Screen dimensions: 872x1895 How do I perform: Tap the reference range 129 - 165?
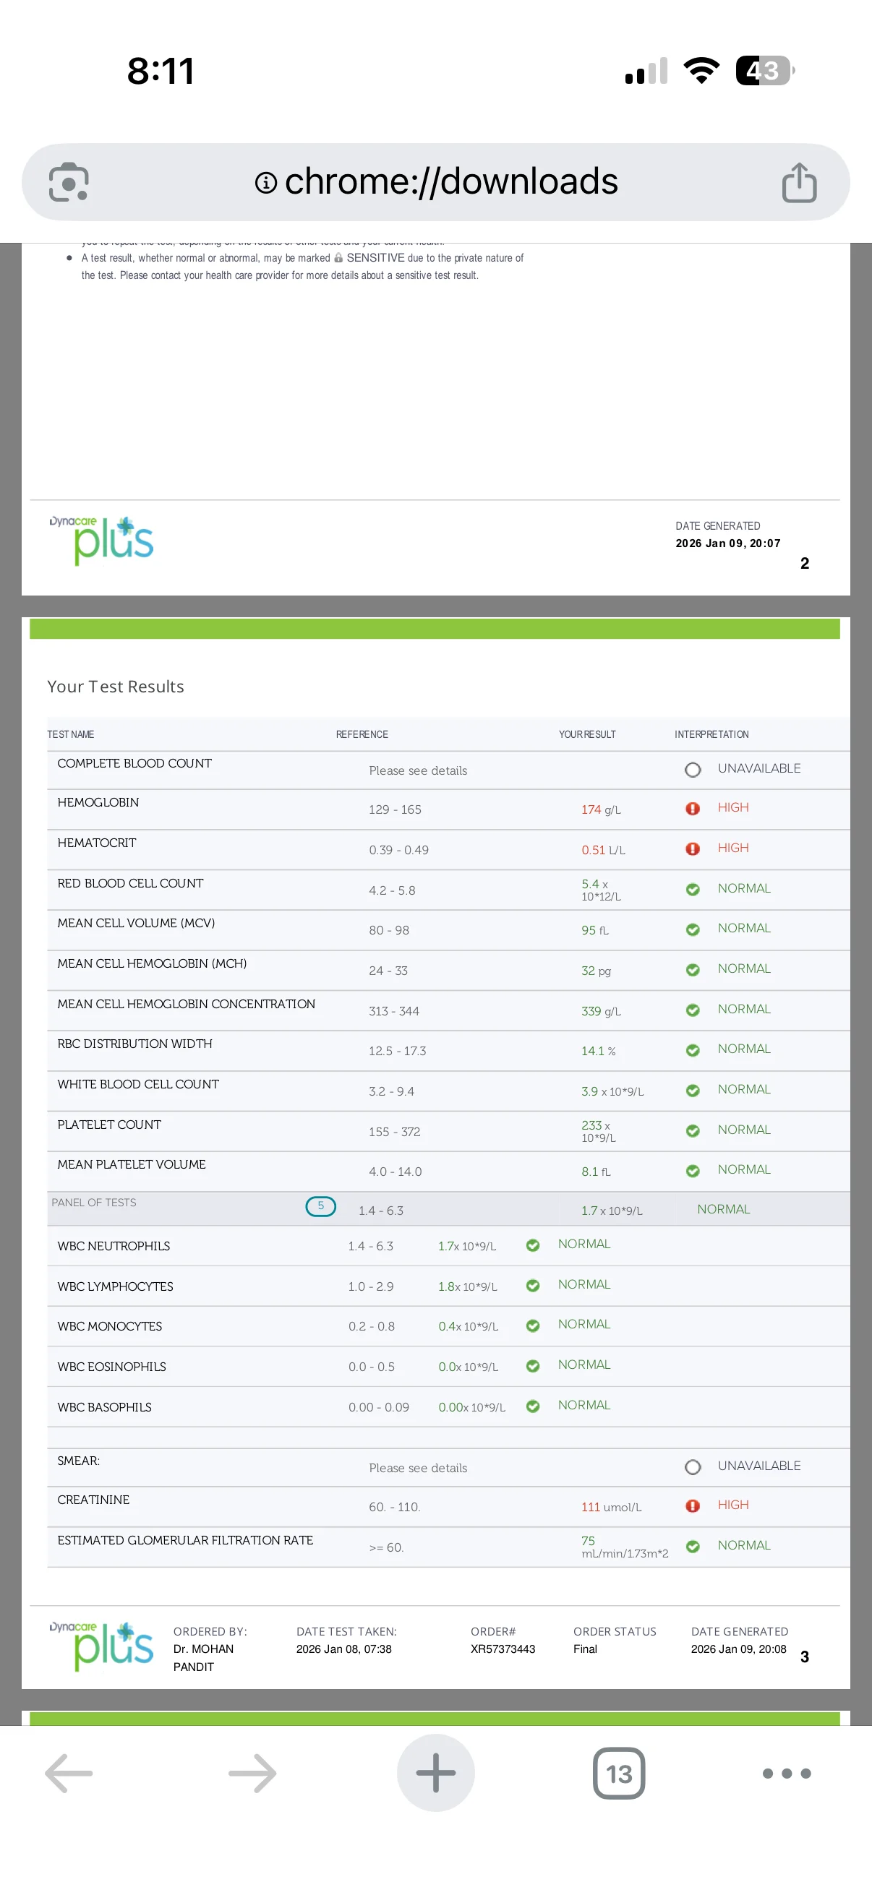pos(394,809)
